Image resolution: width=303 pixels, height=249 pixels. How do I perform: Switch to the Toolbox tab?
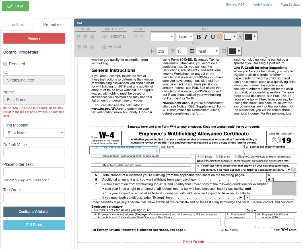pyautogui.click(x=17, y=25)
